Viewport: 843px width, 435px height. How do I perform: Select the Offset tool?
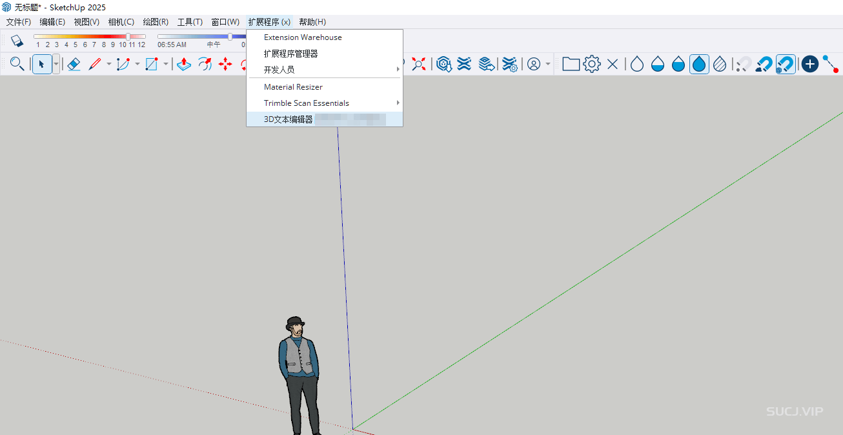(205, 64)
